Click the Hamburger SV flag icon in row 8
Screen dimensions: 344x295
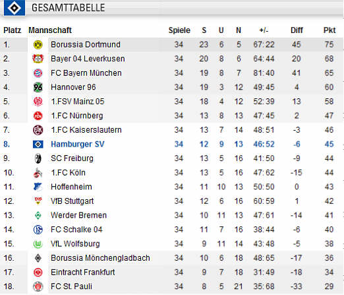[x=38, y=145]
